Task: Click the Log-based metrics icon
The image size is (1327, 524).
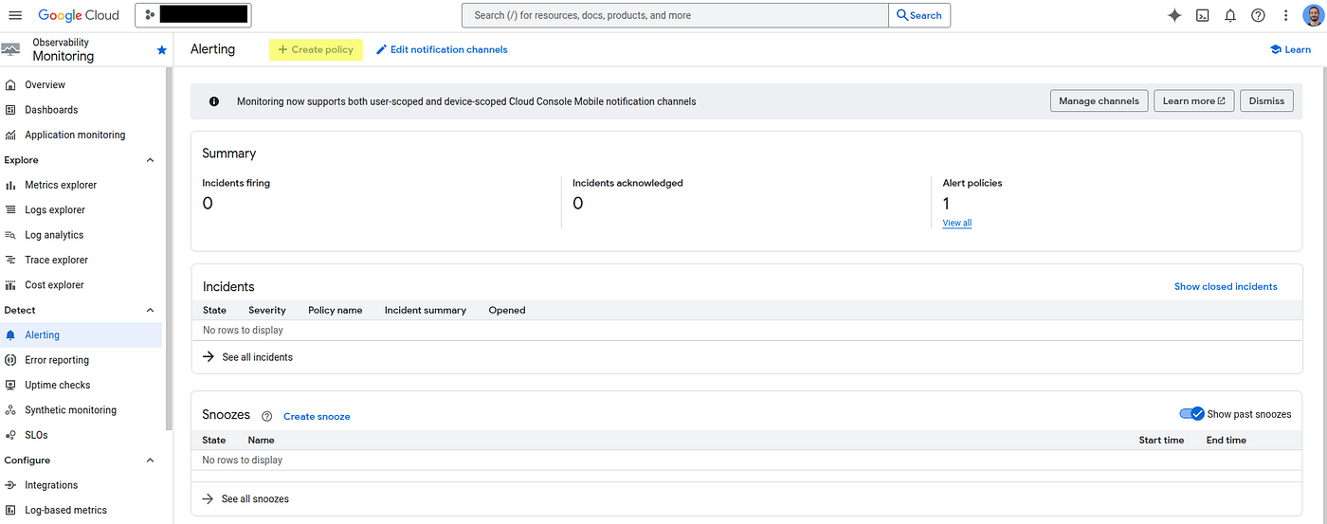Action: [10, 510]
